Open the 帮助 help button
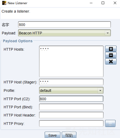Image resolution: width=120 pixels, height=138 pixels. [69, 135]
